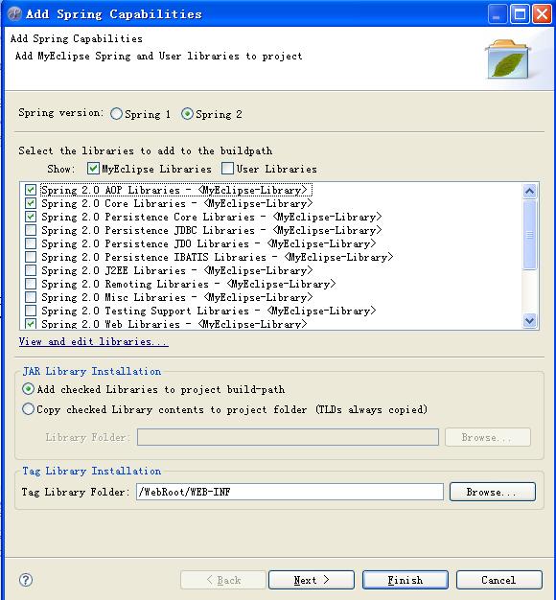Click the Finish button
This screenshot has height=600, width=556.
click(405, 580)
